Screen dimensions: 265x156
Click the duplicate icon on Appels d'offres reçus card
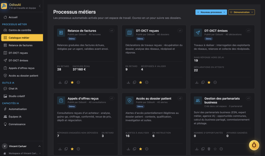point(66,149)
